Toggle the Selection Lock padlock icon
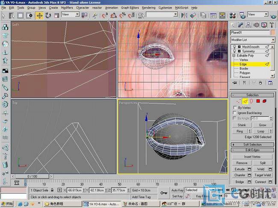The width and height of the screenshot is (278, 208). 52,190
